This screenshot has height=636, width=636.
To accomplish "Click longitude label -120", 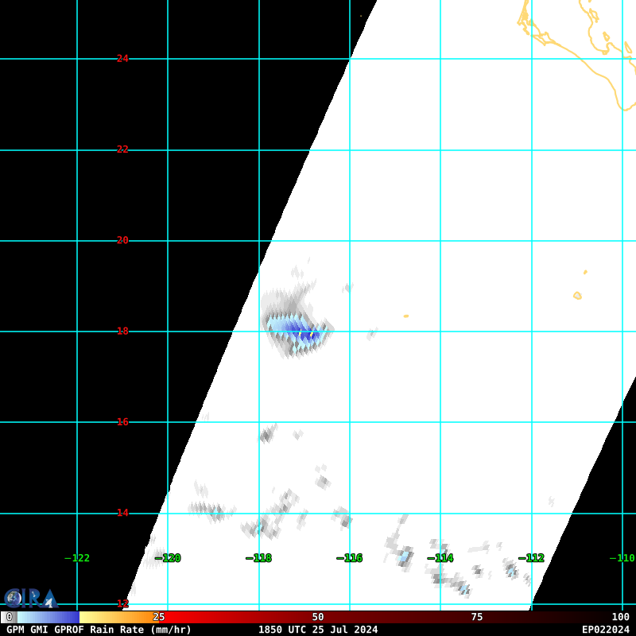I will tap(168, 558).
